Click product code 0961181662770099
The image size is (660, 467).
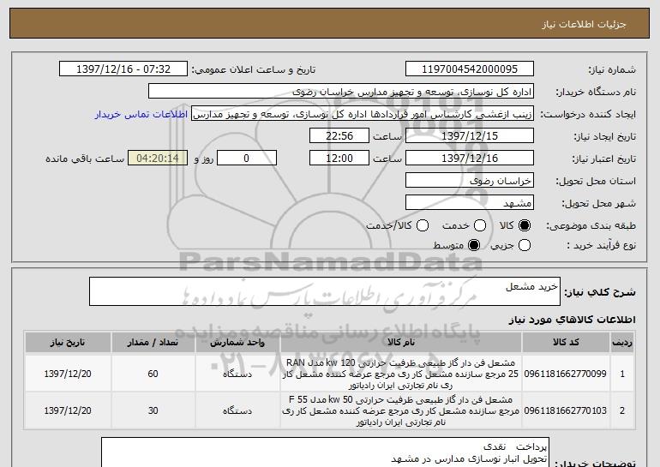566,374
